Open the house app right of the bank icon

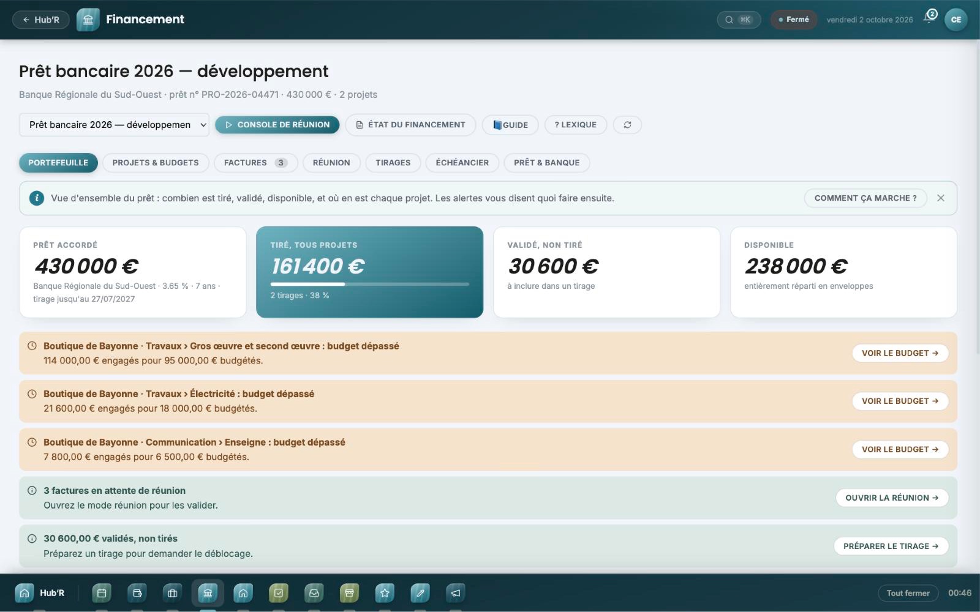243,592
